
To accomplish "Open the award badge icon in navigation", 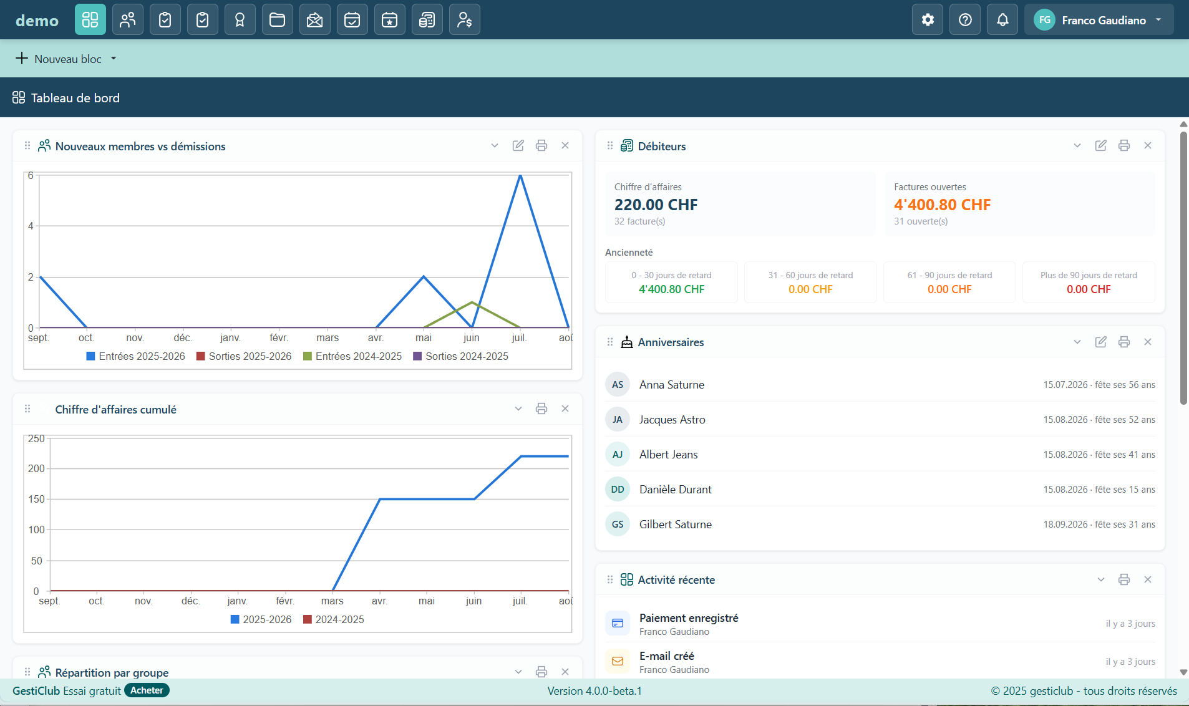I will 240,20.
